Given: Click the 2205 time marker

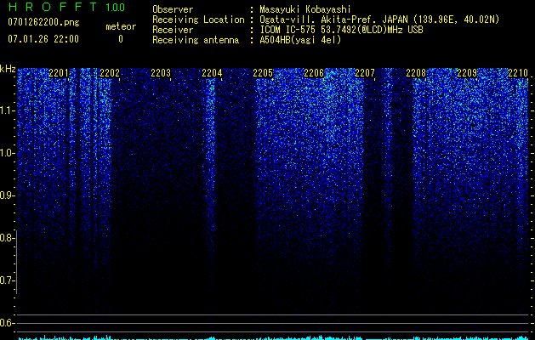Looking at the screenshot, I should [x=263, y=73].
